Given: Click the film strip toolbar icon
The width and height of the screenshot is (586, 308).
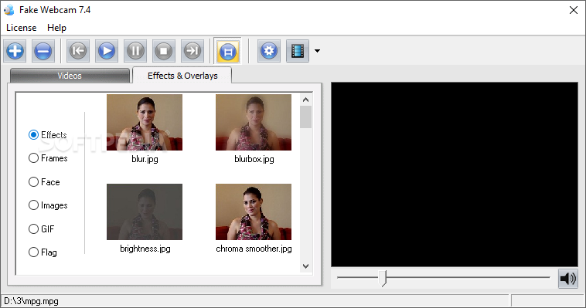Looking at the screenshot, I should pos(298,51).
